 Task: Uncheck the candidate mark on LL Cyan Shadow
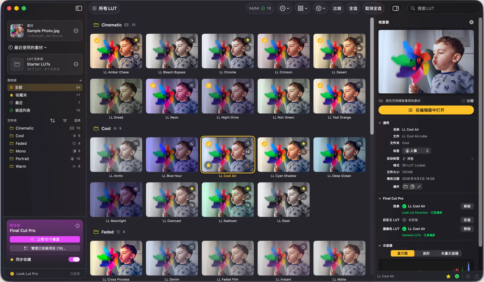(x=264, y=144)
